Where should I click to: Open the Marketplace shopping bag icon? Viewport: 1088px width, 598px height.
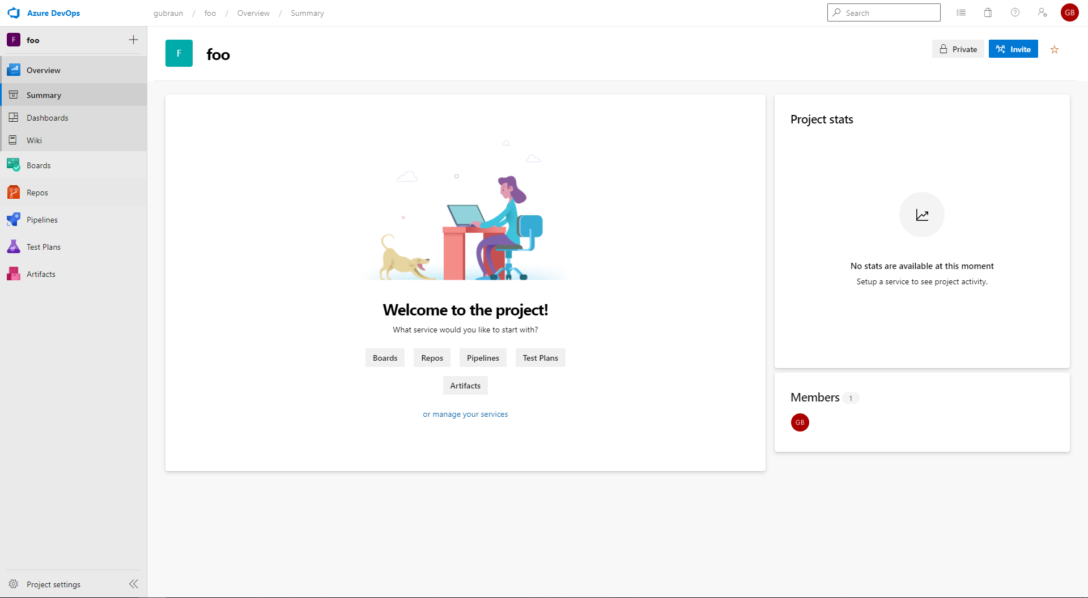pyautogui.click(x=988, y=12)
